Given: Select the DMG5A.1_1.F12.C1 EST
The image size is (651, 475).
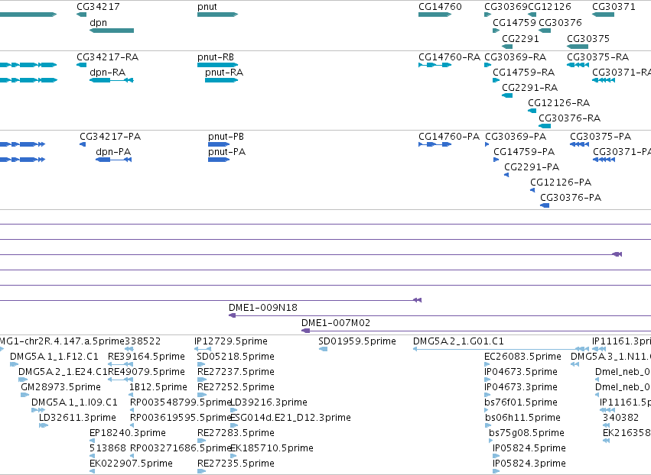Looking at the screenshot, I should (x=14, y=364).
